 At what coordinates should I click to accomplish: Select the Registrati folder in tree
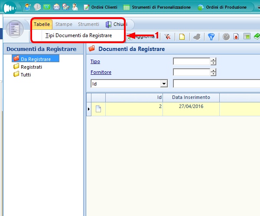pyautogui.click(x=31, y=67)
